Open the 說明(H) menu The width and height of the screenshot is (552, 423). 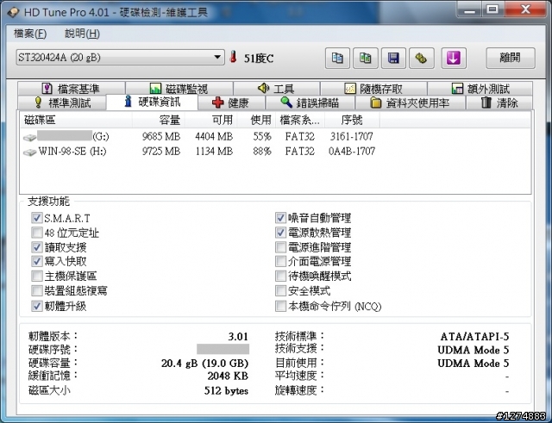pos(82,34)
